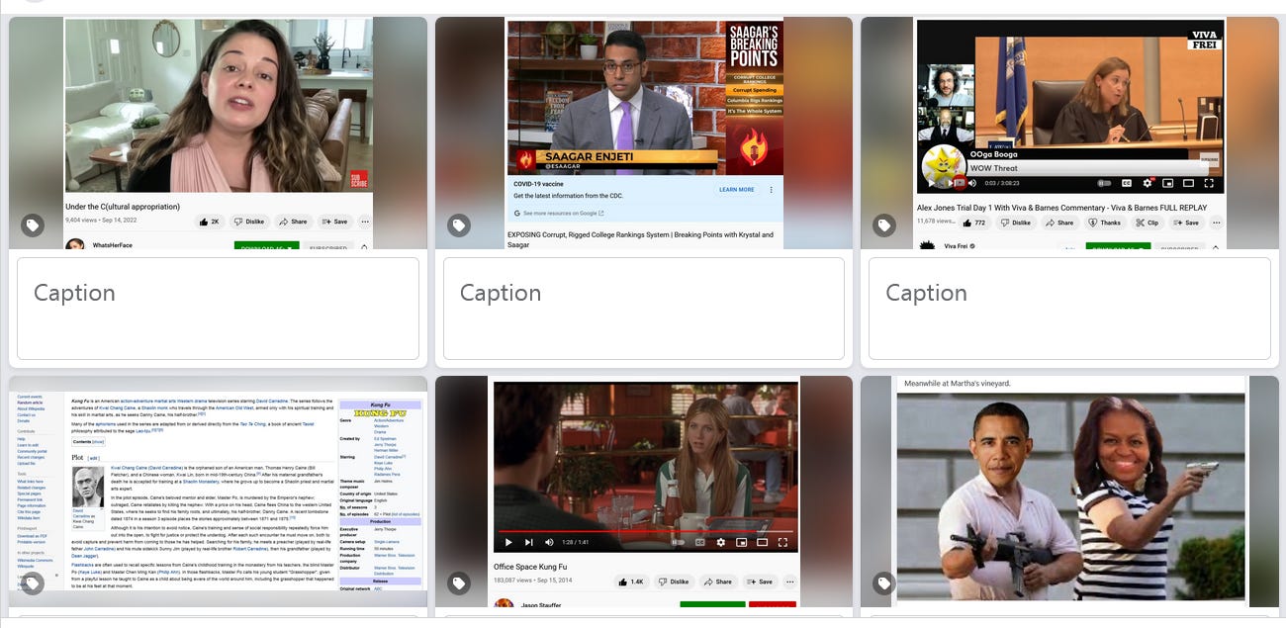Open three-dot menu in COVID-19 vaccine panel
This screenshot has width=1286, height=628.
[x=772, y=190]
